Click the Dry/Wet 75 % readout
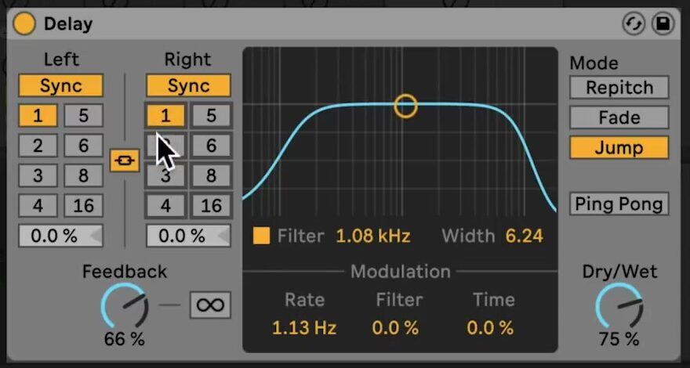 [619, 339]
